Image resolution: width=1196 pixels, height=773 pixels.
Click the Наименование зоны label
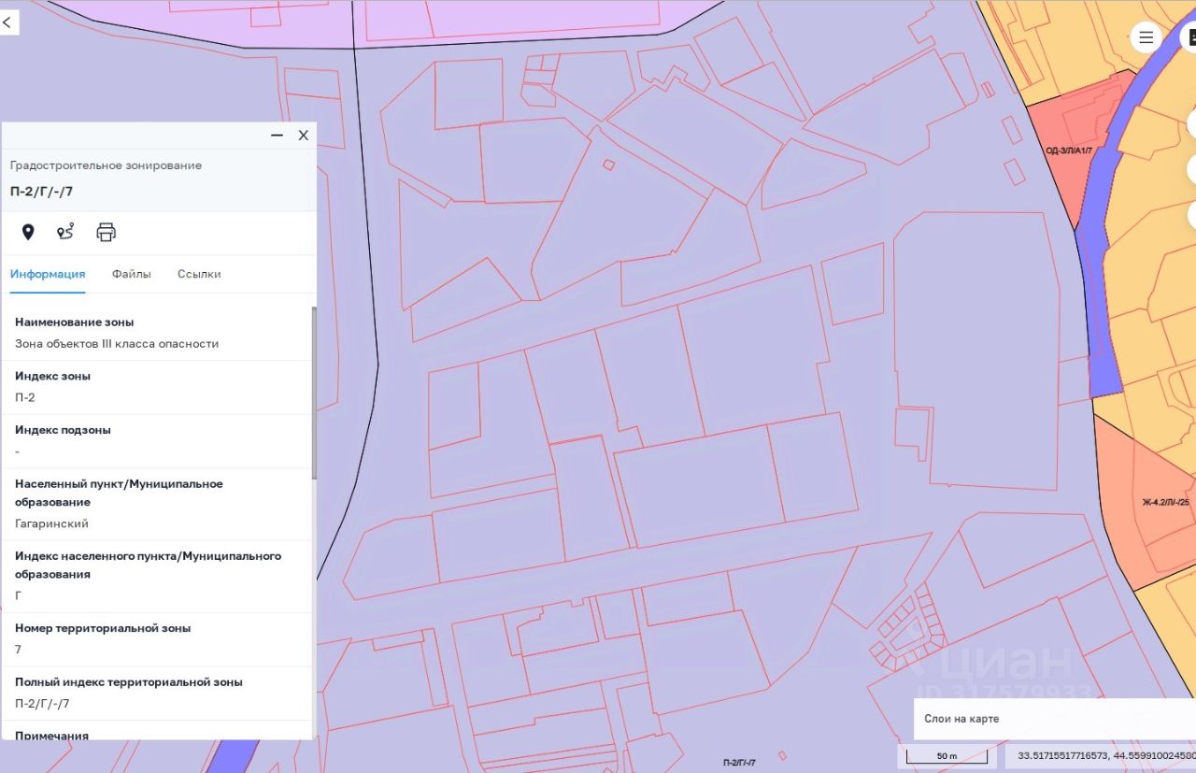pos(75,322)
